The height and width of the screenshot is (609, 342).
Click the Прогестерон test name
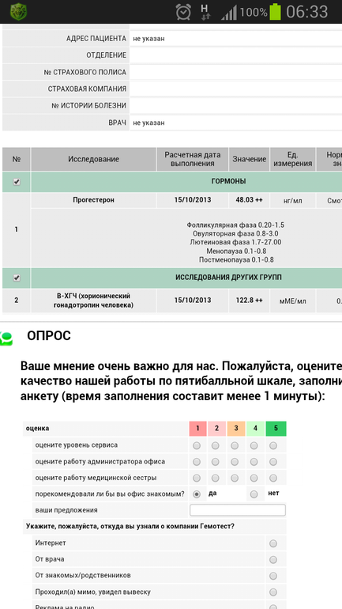pyautogui.click(x=93, y=200)
